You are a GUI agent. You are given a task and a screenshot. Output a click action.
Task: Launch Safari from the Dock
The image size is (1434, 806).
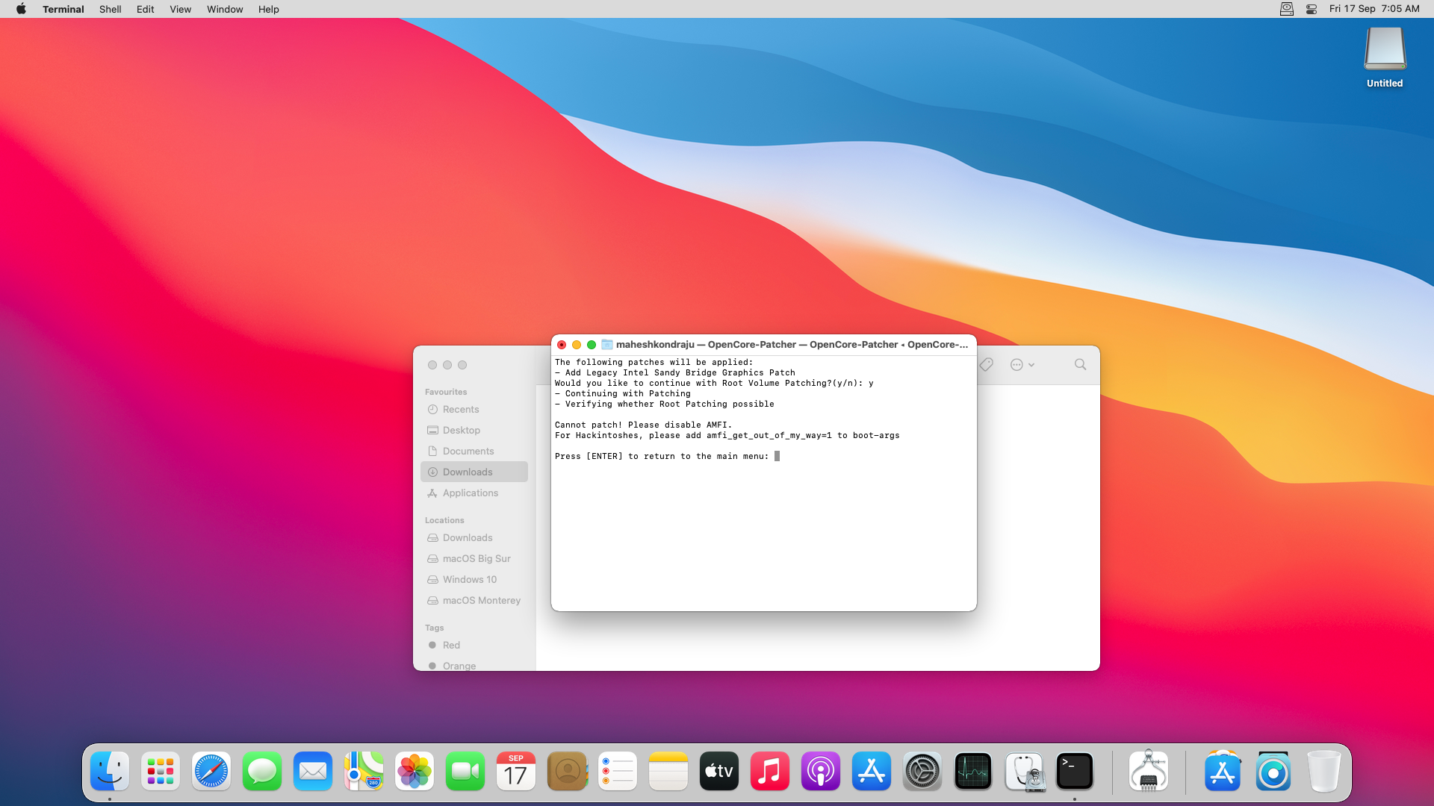point(211,772)
